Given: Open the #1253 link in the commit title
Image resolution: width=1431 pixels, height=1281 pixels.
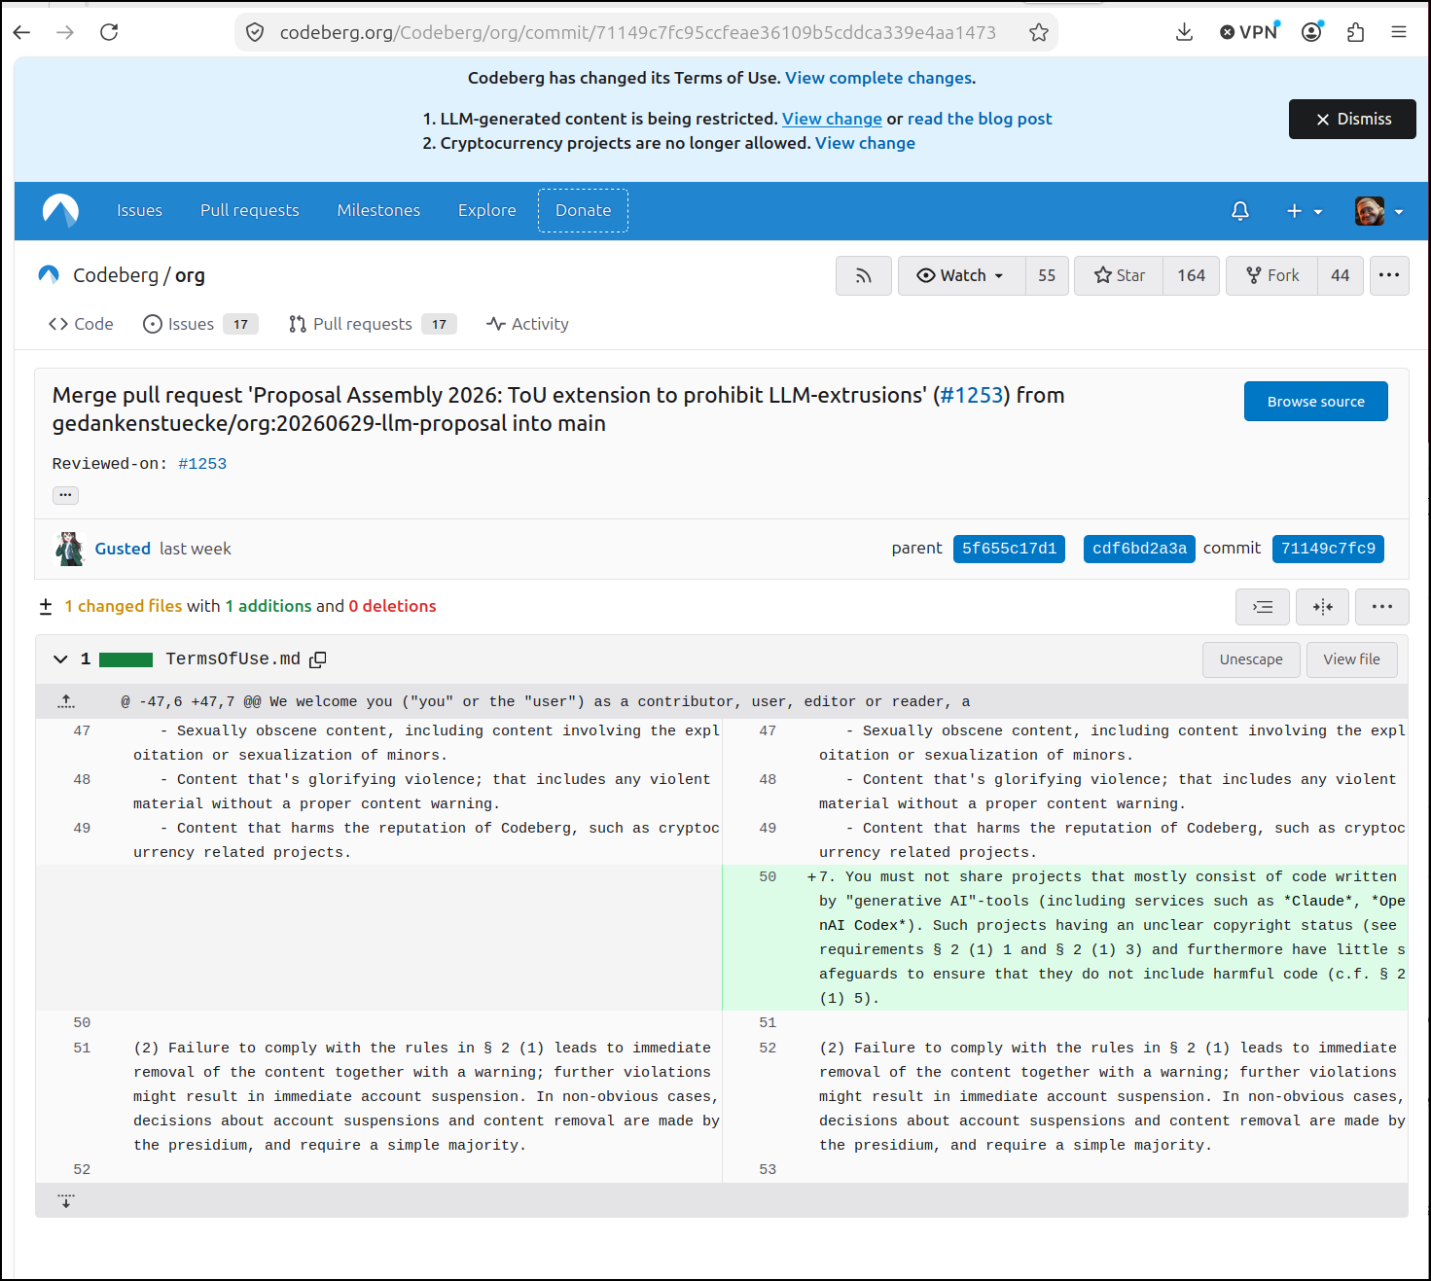Looking at the screenshot, I should click(x=971, y=395).
